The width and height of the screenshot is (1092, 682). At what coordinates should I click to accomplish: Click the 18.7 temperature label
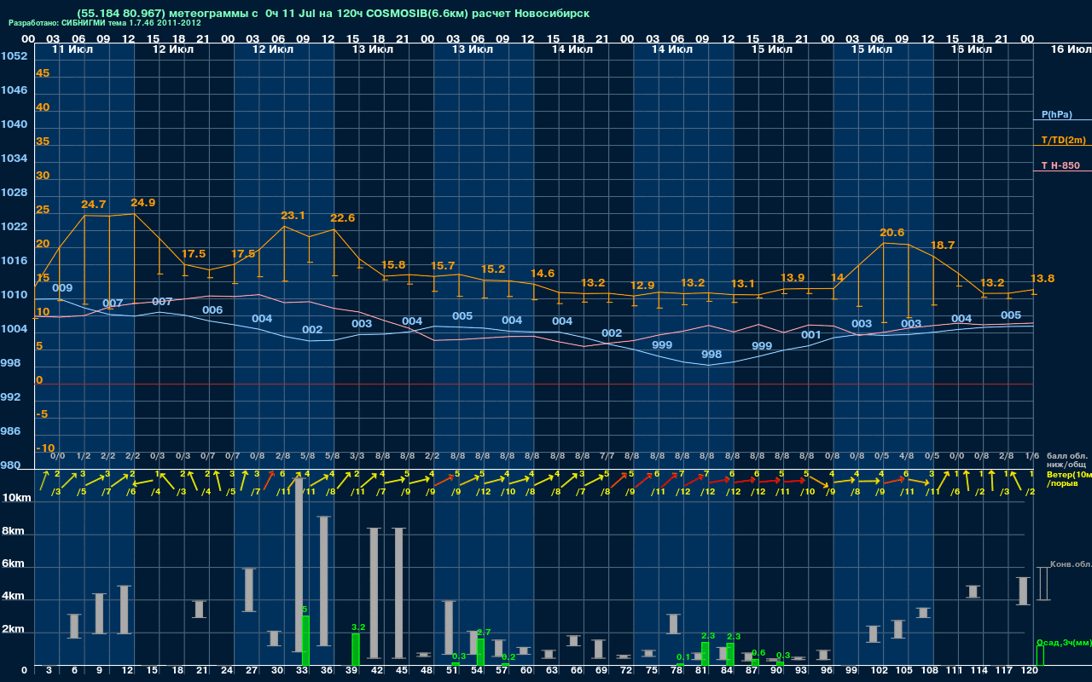(943, 246)
